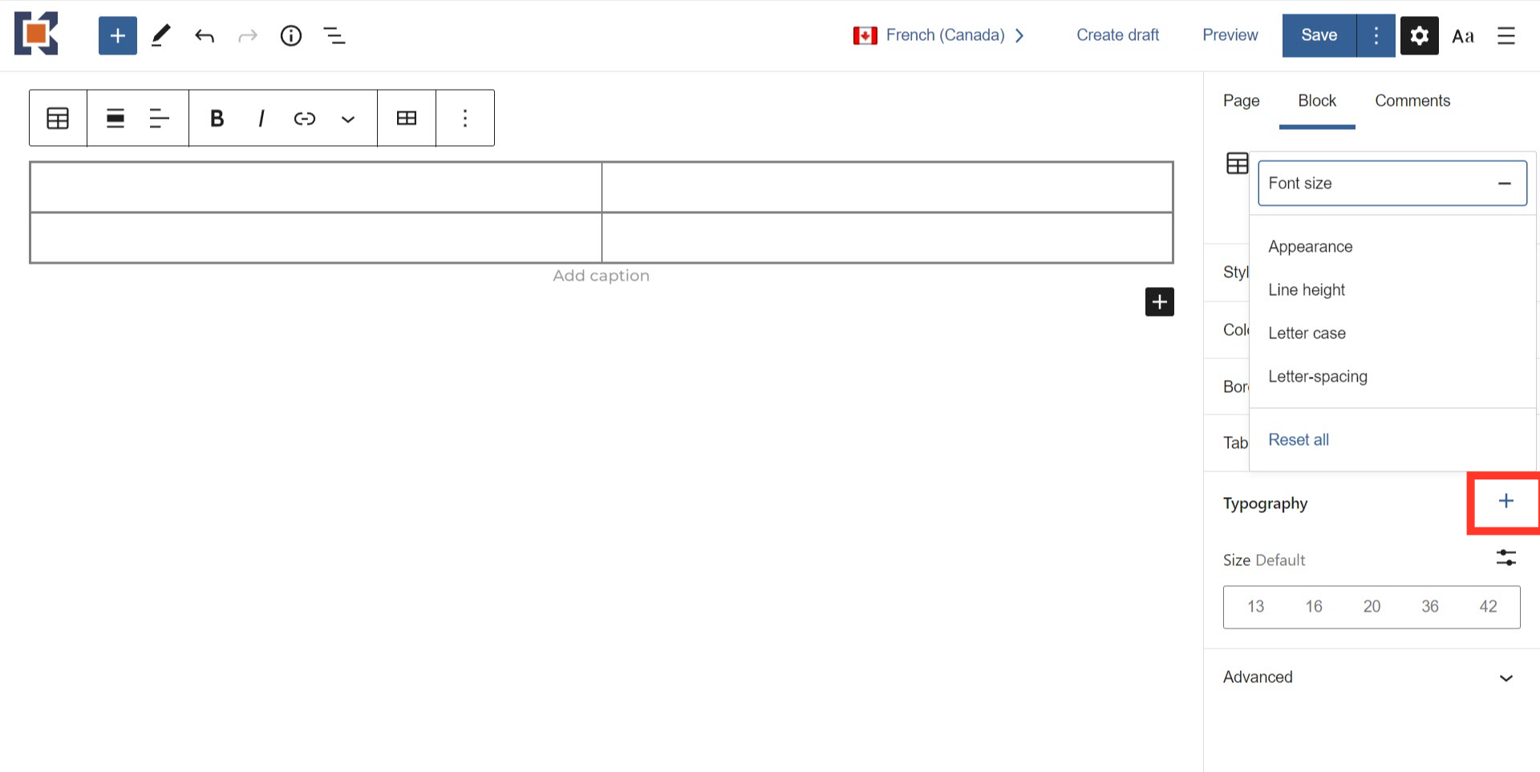The image size is (1540, 772).
Task: Insert a link in the table cell
Action: point(305,119)
